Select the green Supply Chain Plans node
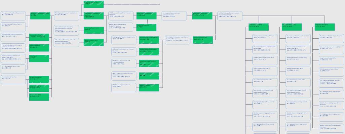Viewport: 345px width, 134px height. coord(39,48)
